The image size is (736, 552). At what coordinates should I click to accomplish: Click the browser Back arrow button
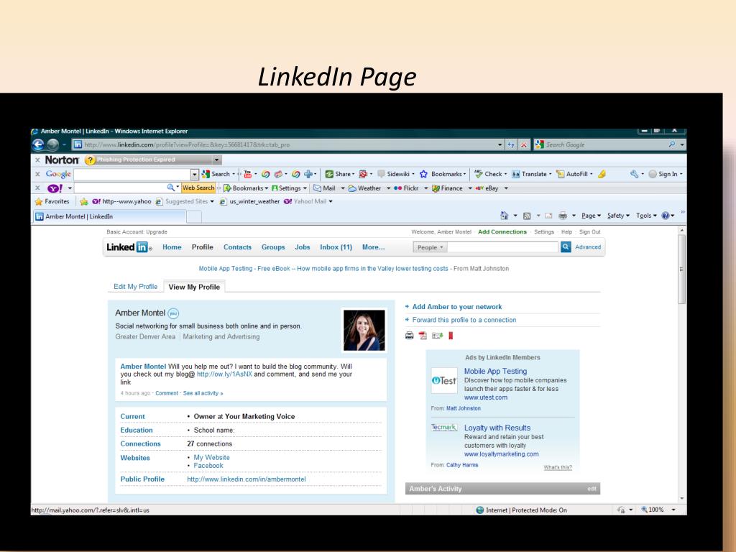(37, 144)
